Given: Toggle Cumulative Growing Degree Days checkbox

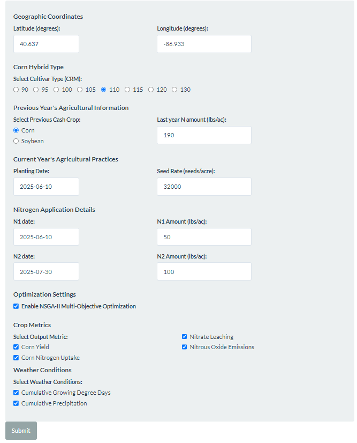Looking at the screenshot, I should click(16, 393).
